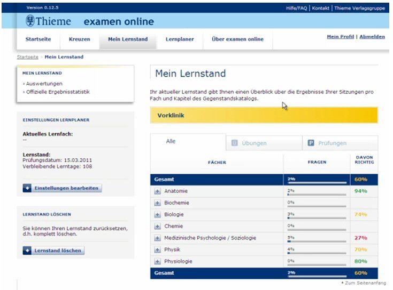Viewport: 393px width, 290px height.
Task: Click the Abmelden link
Action: pos(372,37)
